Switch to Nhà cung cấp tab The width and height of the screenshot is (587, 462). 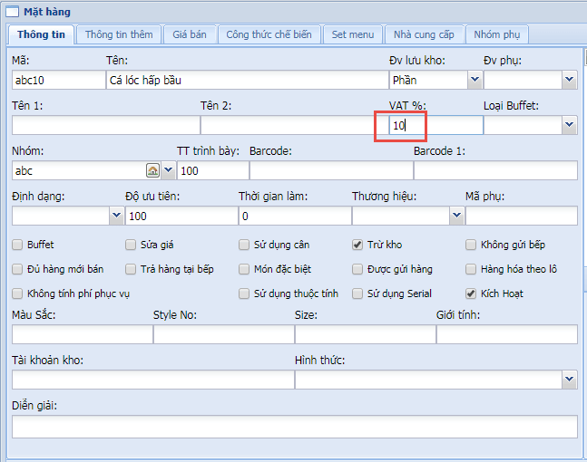(x=424, y=34)
